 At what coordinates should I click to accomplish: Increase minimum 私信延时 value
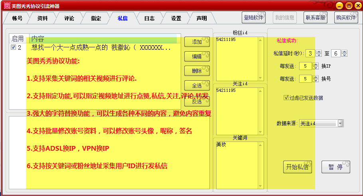click(x=319, y=52)
